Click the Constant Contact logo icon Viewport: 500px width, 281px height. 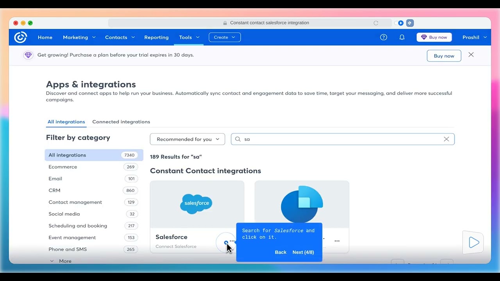(x=20, y=37)
